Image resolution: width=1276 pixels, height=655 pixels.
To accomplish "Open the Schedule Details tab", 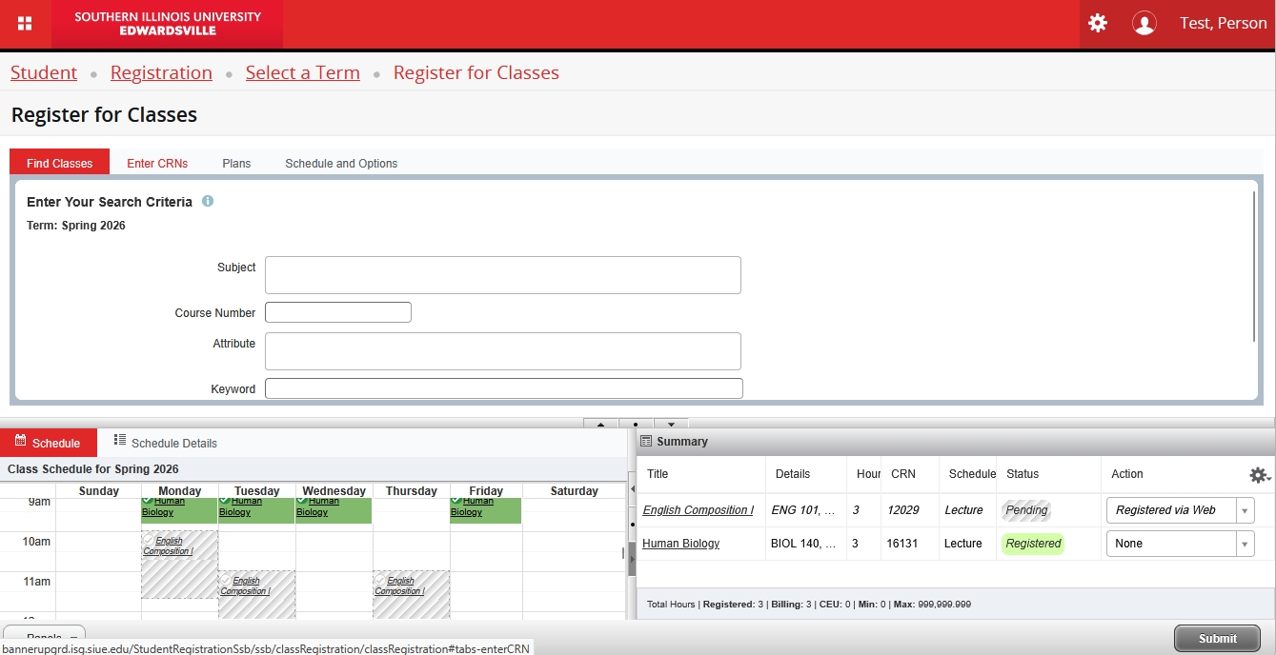I will pyautogui.click(x=165, y=443).
